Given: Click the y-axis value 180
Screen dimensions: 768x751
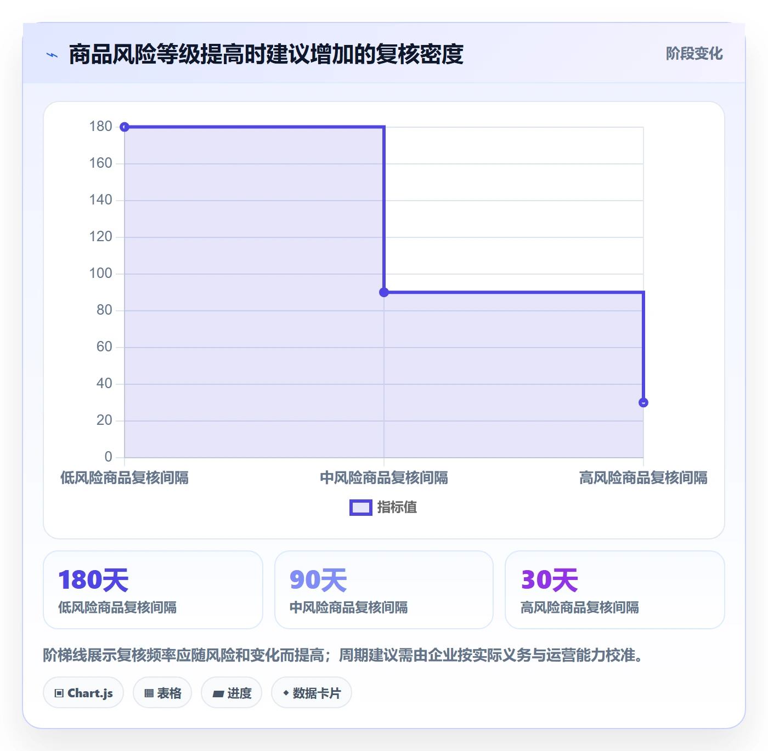Looking at the screenshot, I should (101, 127).
